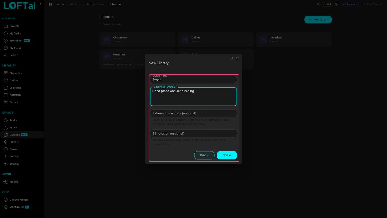The height and width of the screenshot is (218, 387).
Task: Open the Locations library card
Action: (294, 40)
